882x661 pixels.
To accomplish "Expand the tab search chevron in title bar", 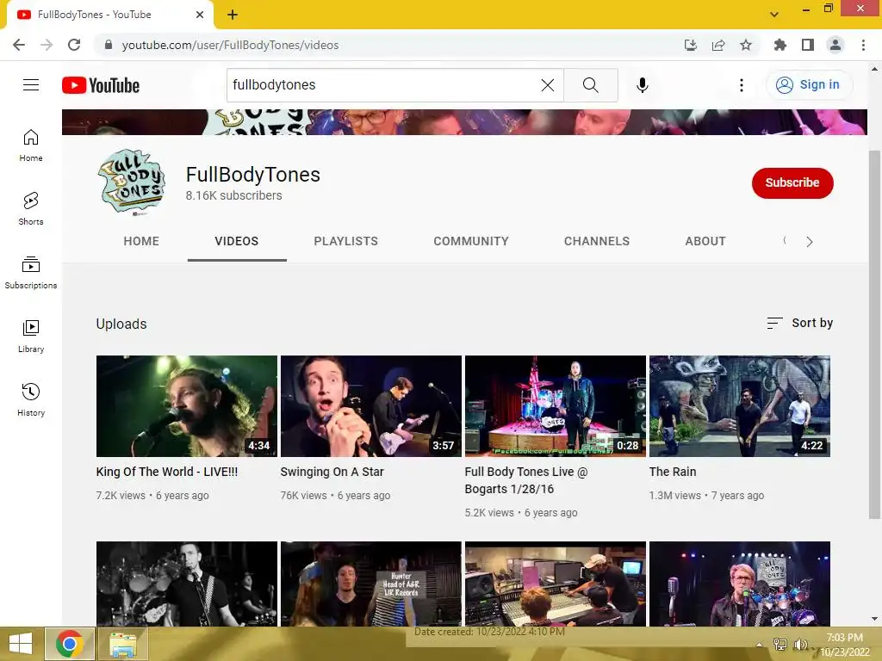I will pos(774,15).
